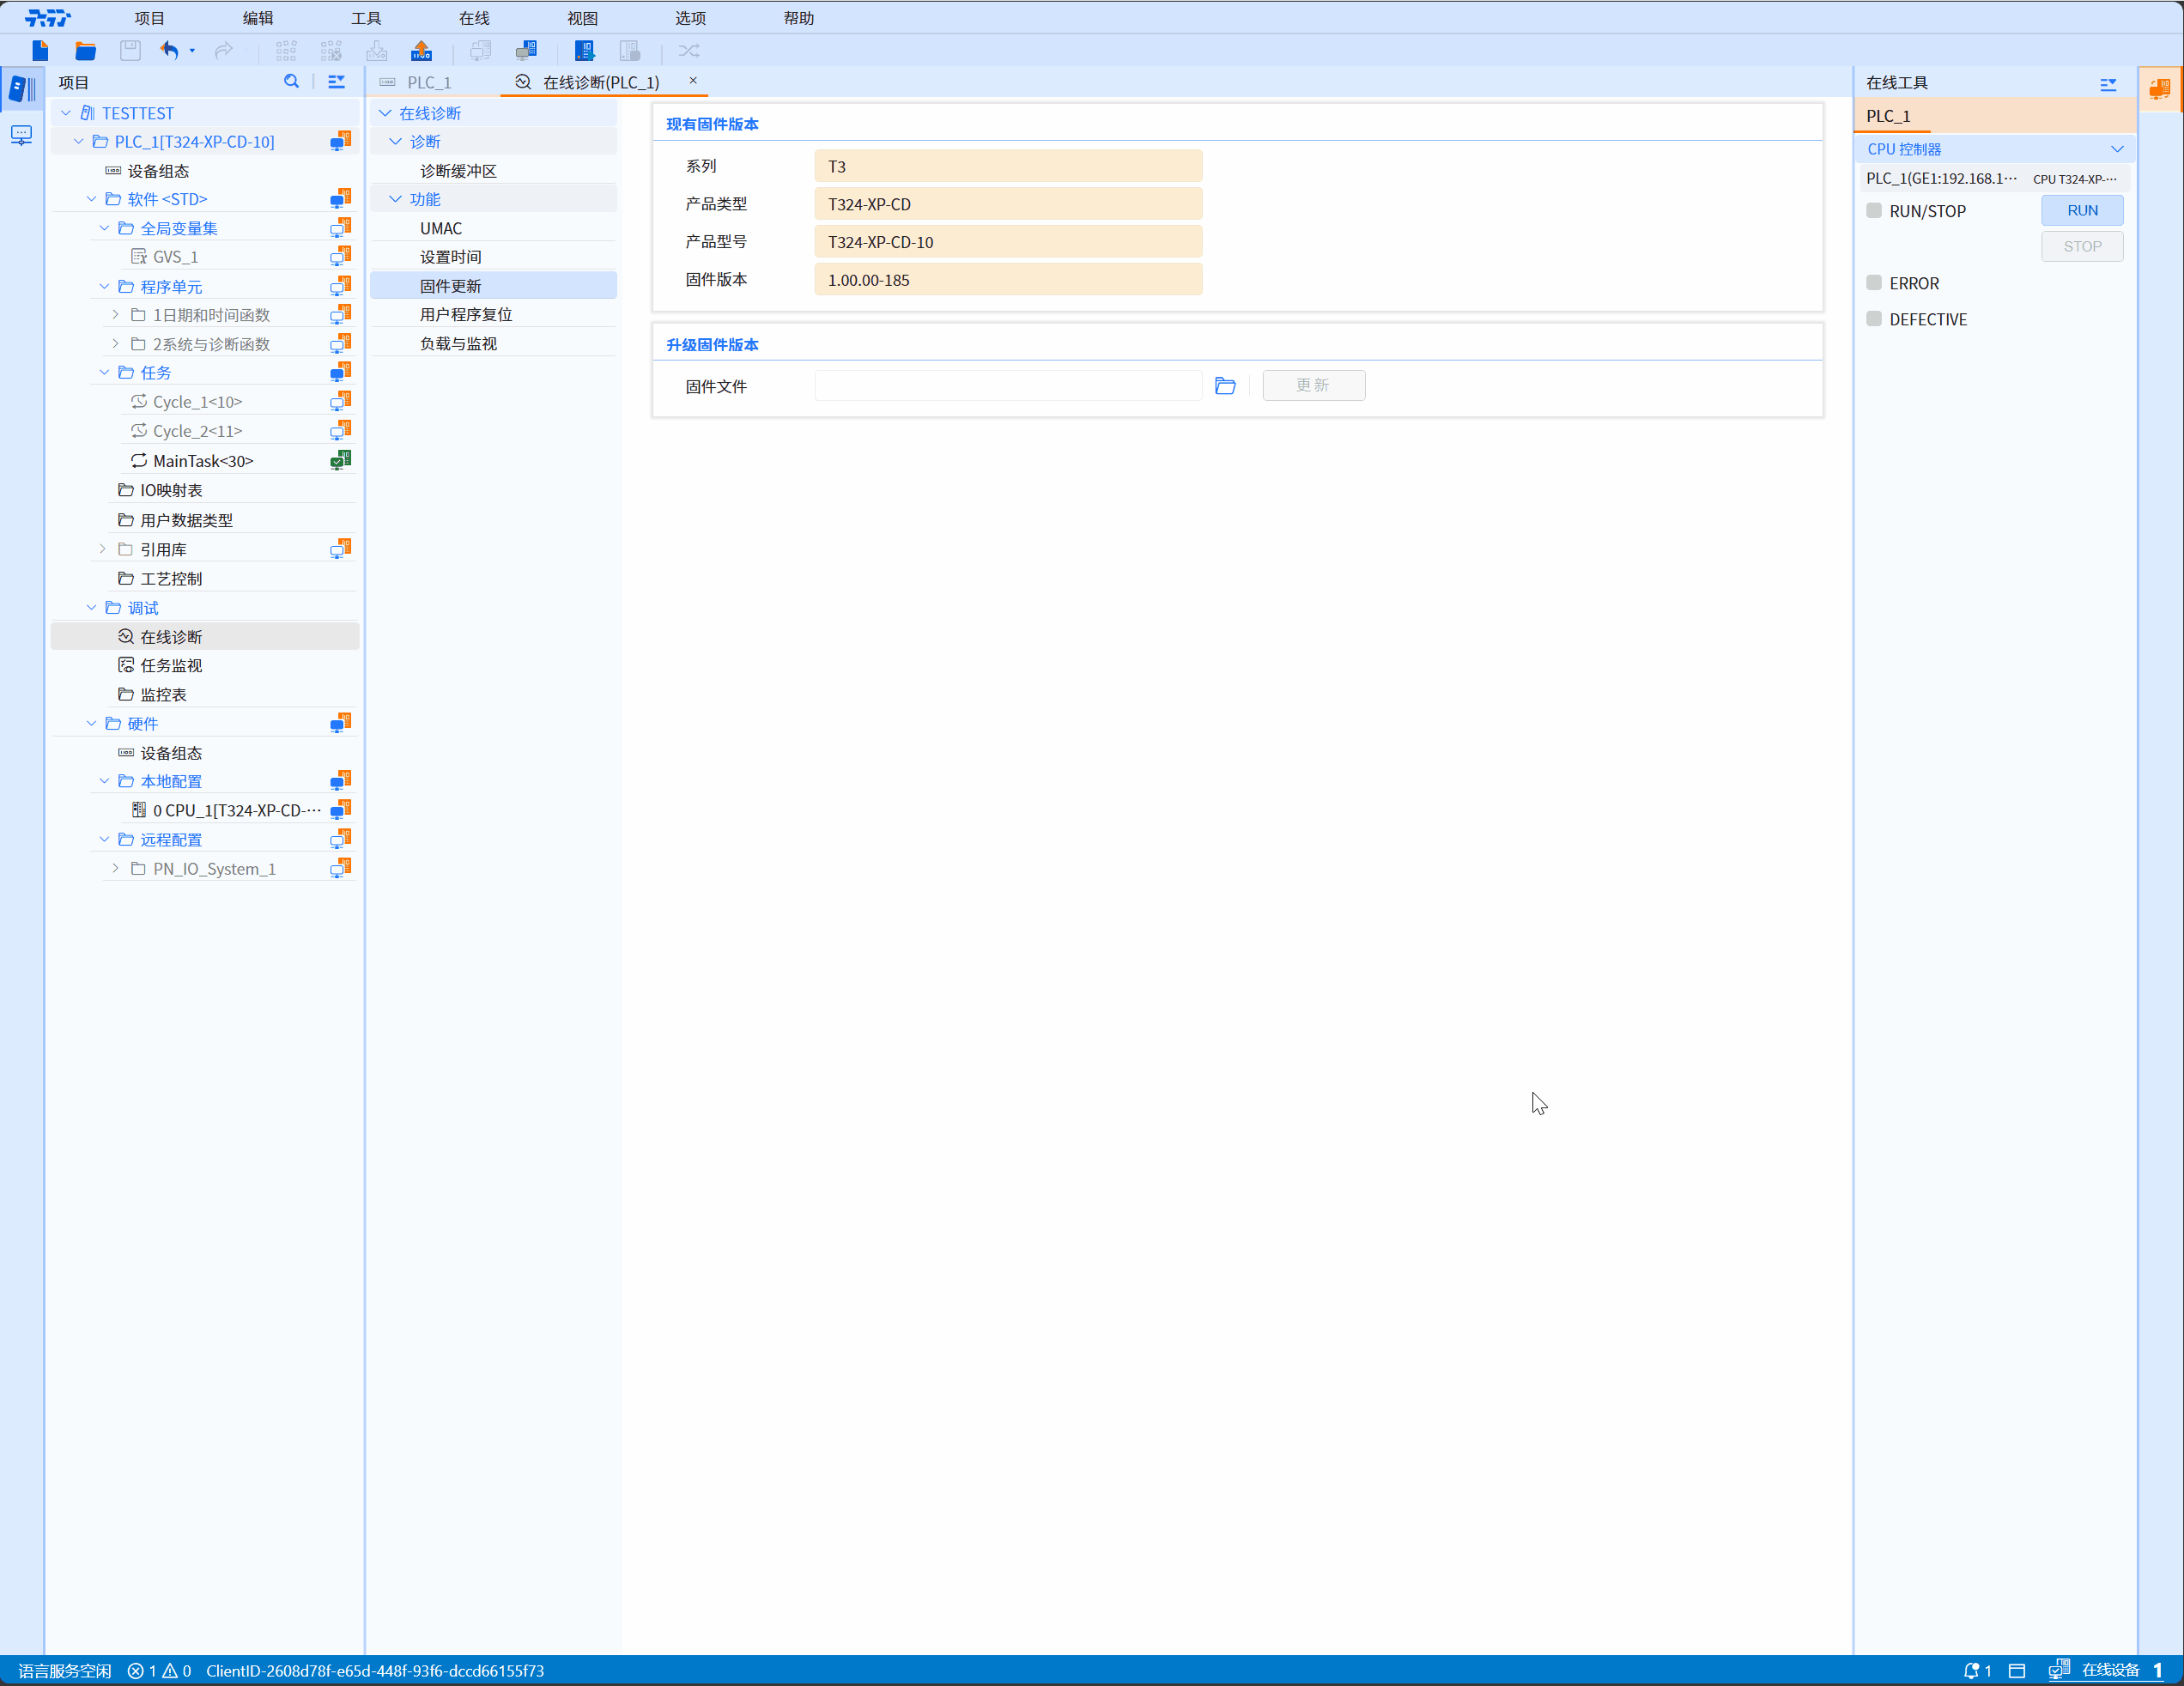Collapse the CPU 控制器 section chevron
The height and width of the screenshot is (1686, 2184).
2117,149
